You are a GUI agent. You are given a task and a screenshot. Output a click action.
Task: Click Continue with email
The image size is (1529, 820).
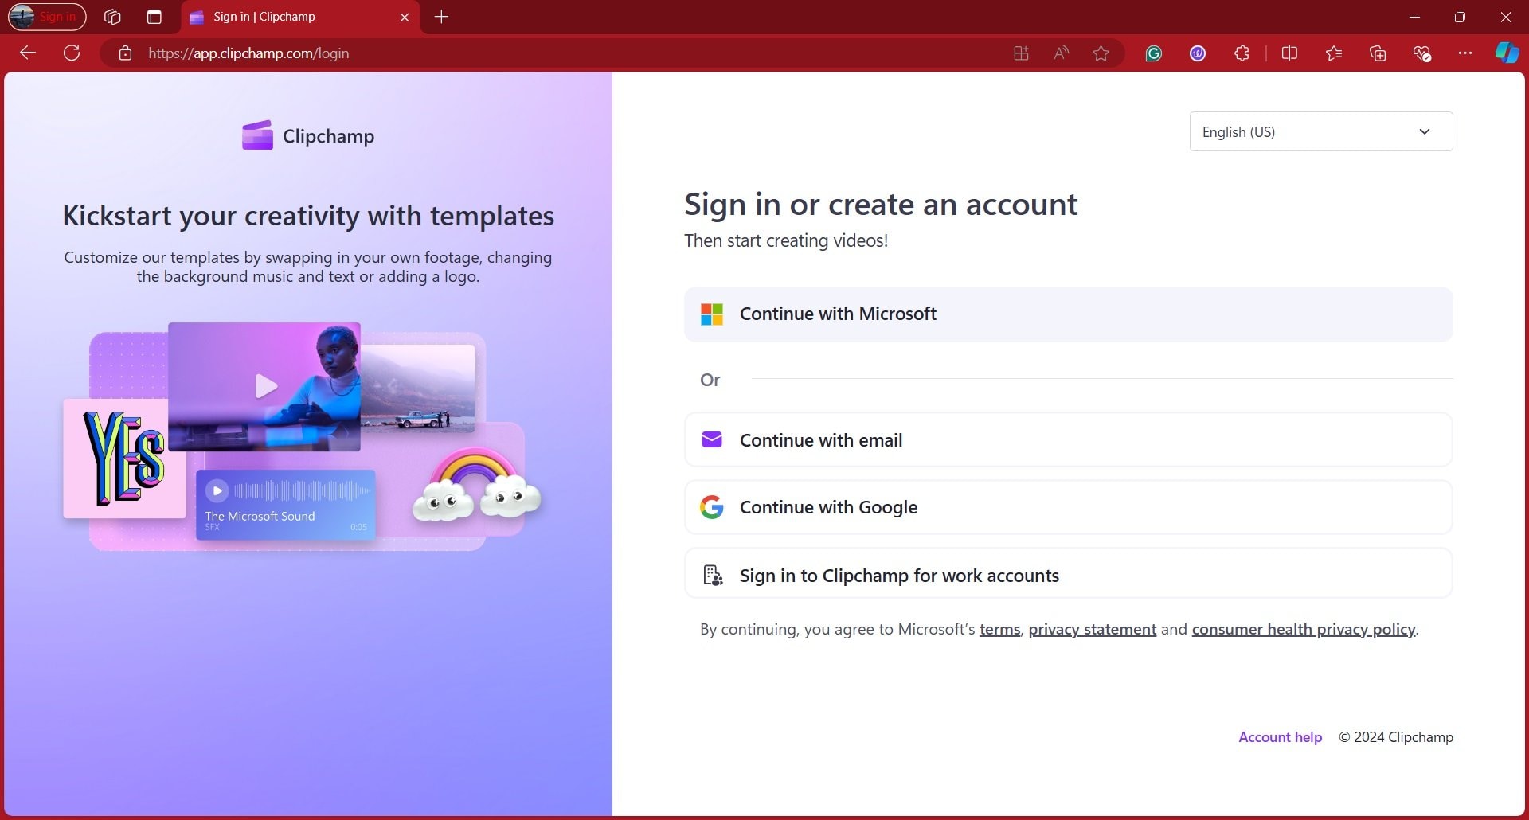1069,440
